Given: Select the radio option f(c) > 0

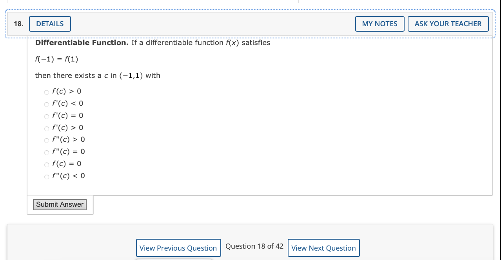Looking at the screenshot, I should [x=46, y=92].
